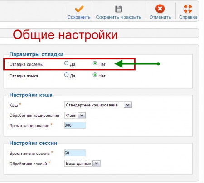204x183 pixels.
Task: Click the Общие настройки page heading
Action: (65, 35)
